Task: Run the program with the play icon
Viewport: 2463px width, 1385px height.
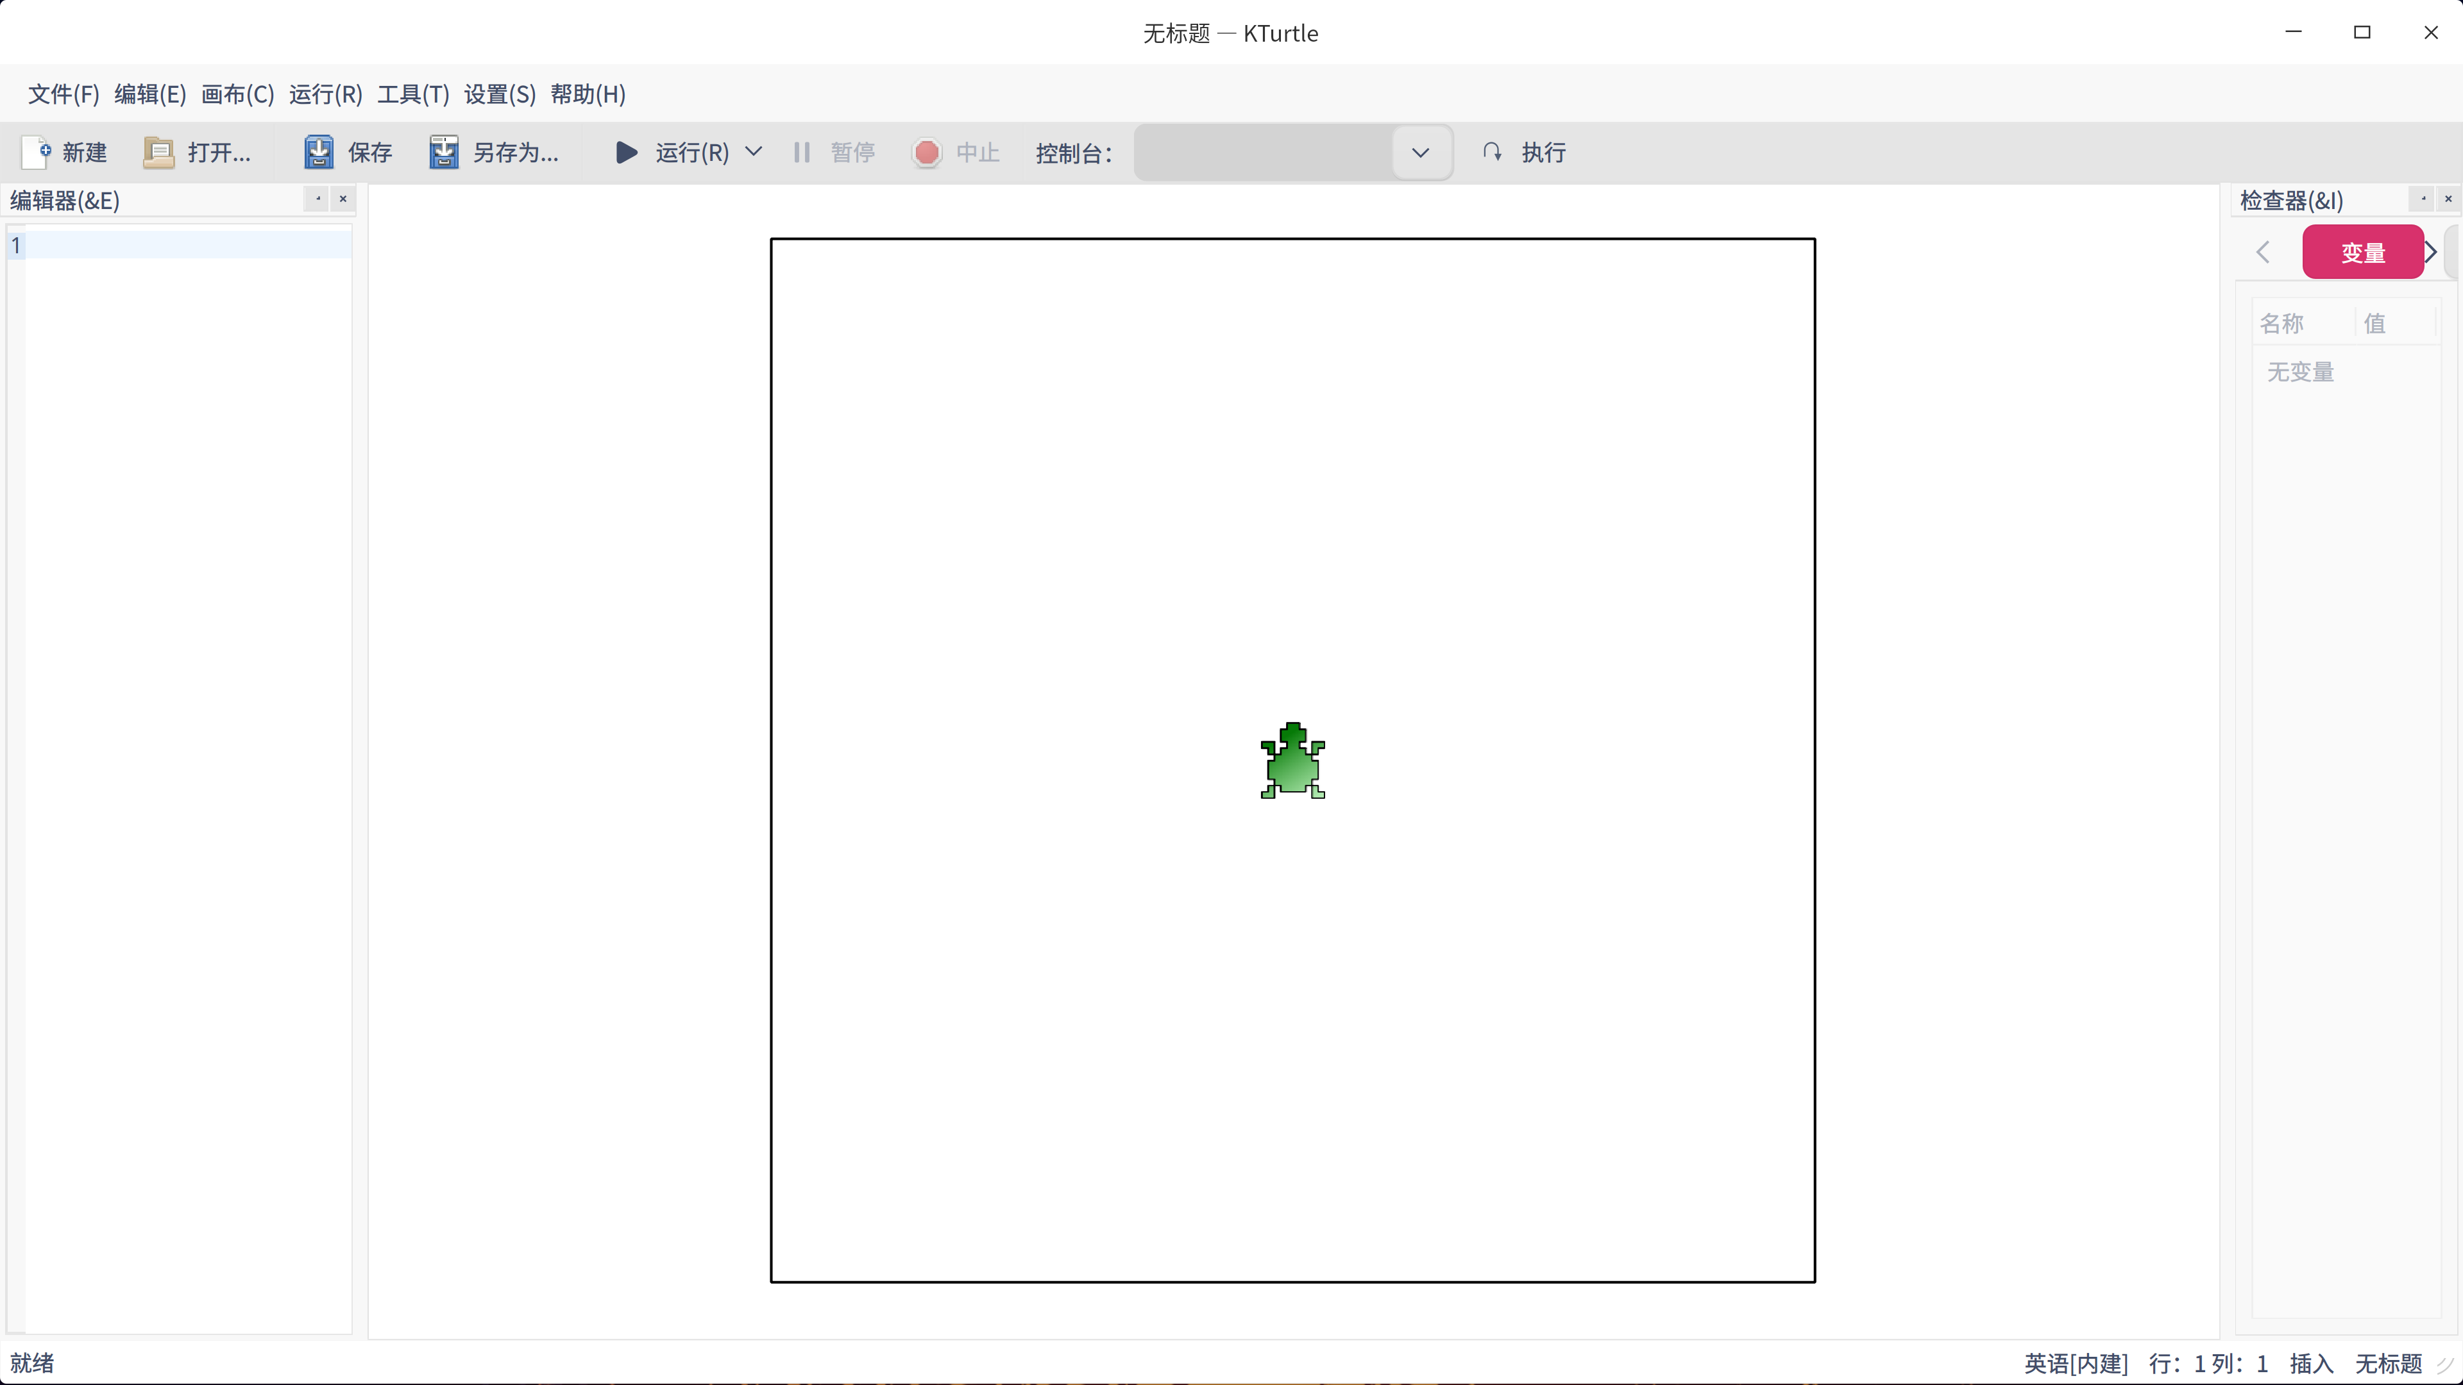Action: (x=626, y=152)
